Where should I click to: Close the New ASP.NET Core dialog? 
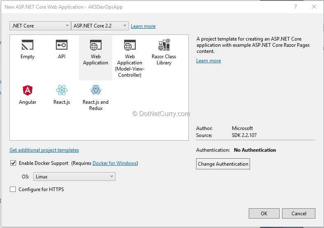[x=314, y=7]
